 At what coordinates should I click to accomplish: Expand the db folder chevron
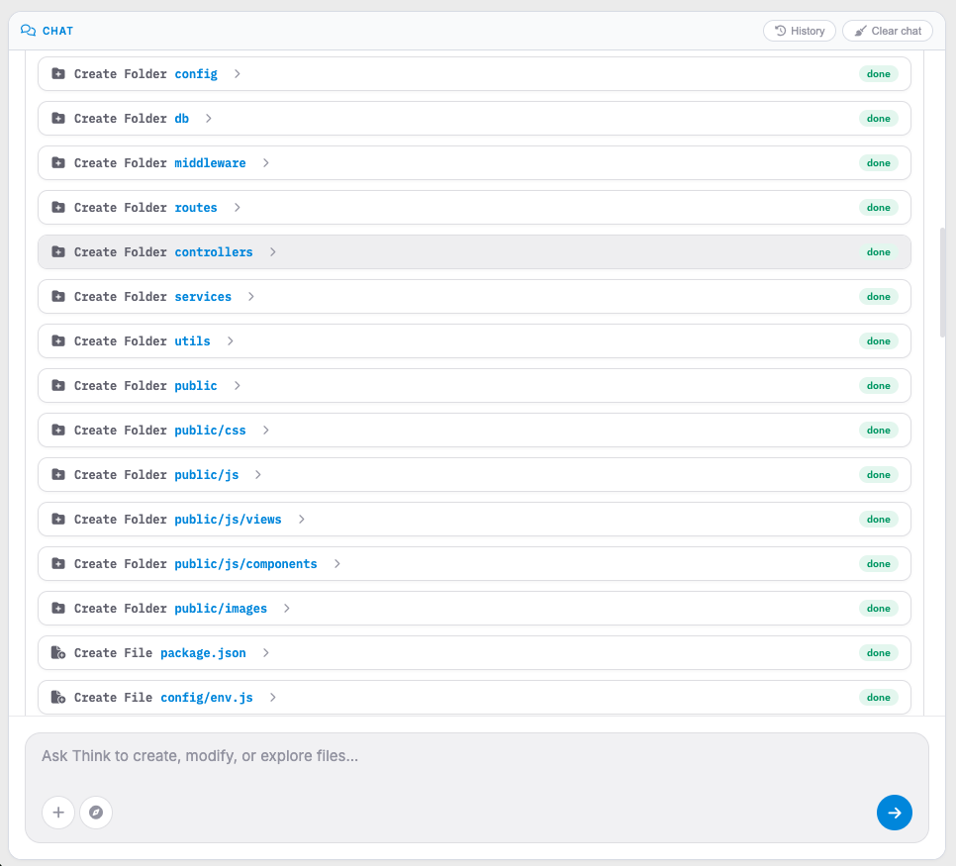click(x=209, y=119)
